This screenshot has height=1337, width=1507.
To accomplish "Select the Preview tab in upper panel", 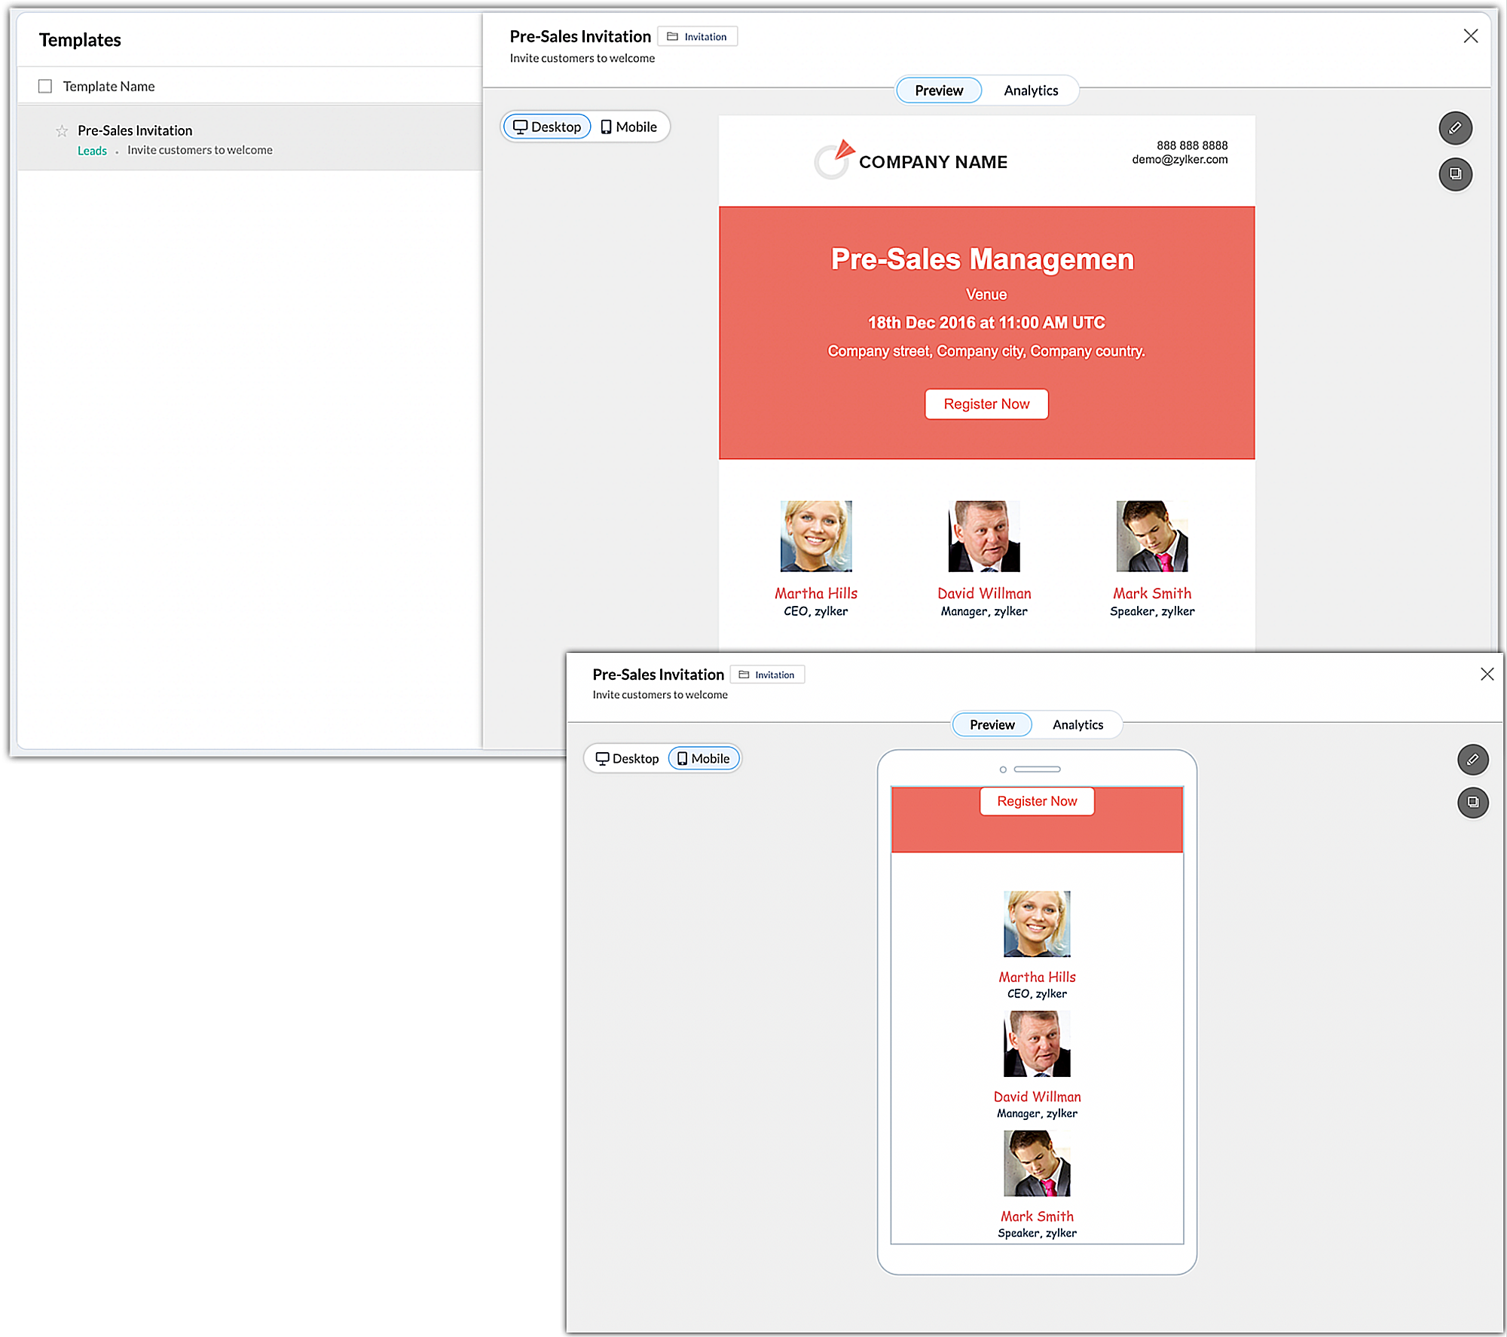I will pos(939,91).
